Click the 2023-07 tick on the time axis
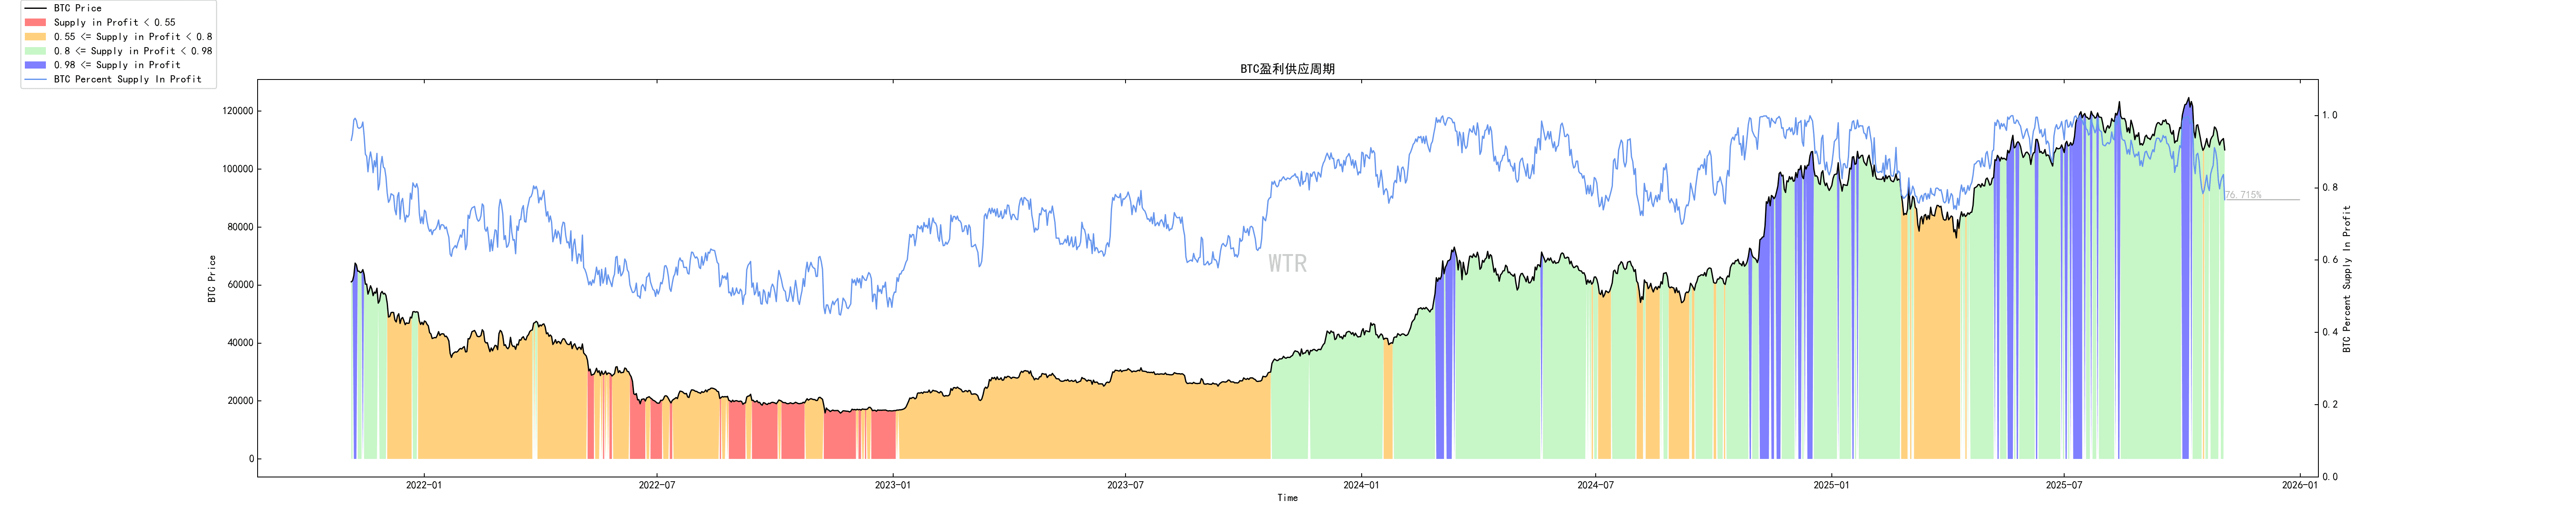Screen dimensions: 2576x530 click(x=1125, y=485)
